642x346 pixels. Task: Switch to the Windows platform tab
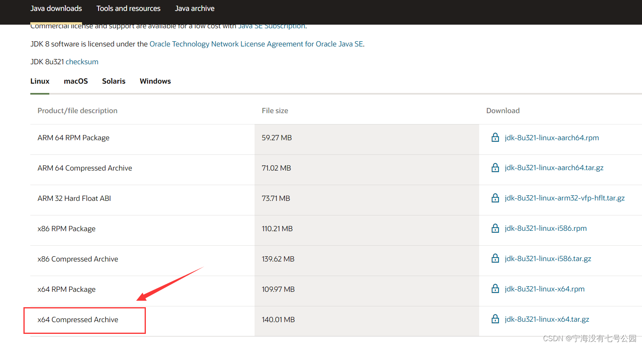[x=156, y=81]
